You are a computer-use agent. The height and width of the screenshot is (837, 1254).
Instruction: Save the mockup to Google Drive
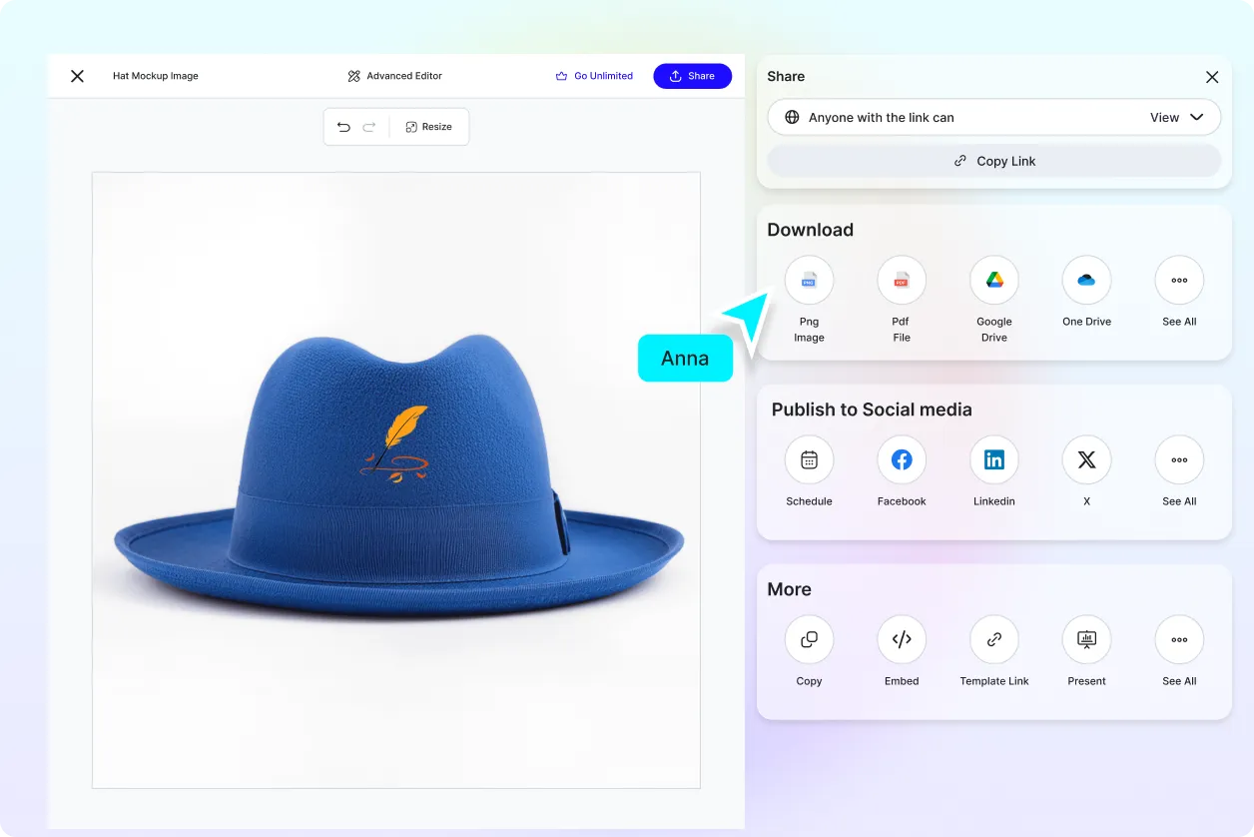click(x=993, y=280)
